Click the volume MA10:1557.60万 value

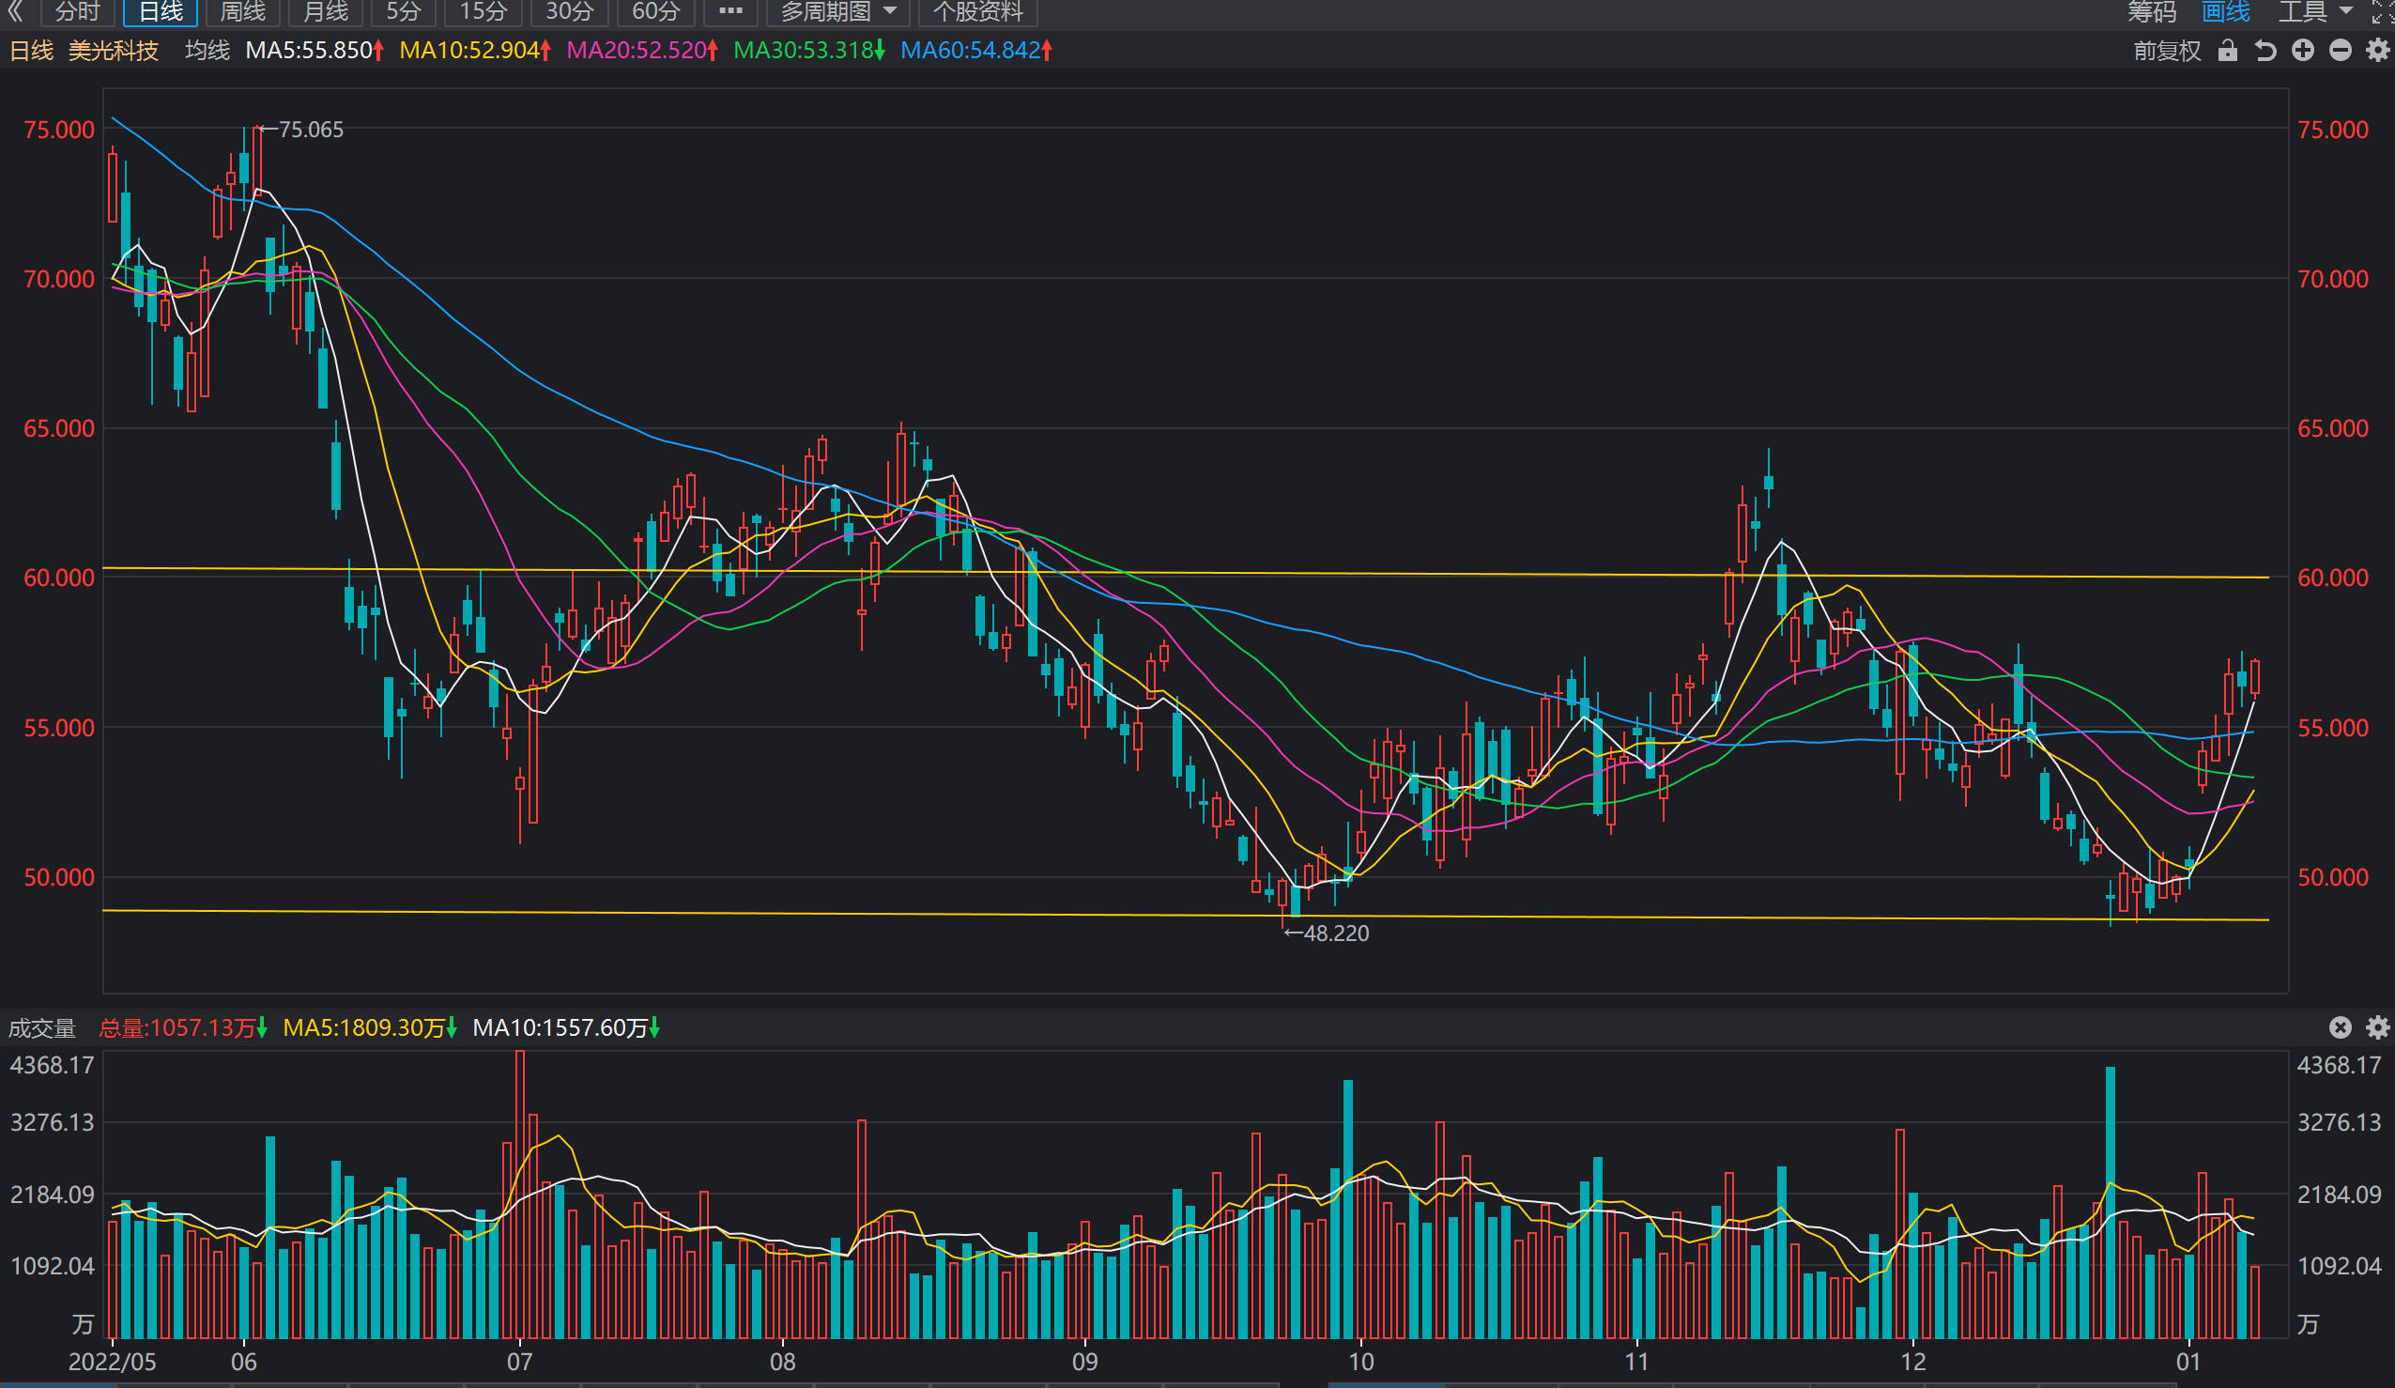point(565,1027)
